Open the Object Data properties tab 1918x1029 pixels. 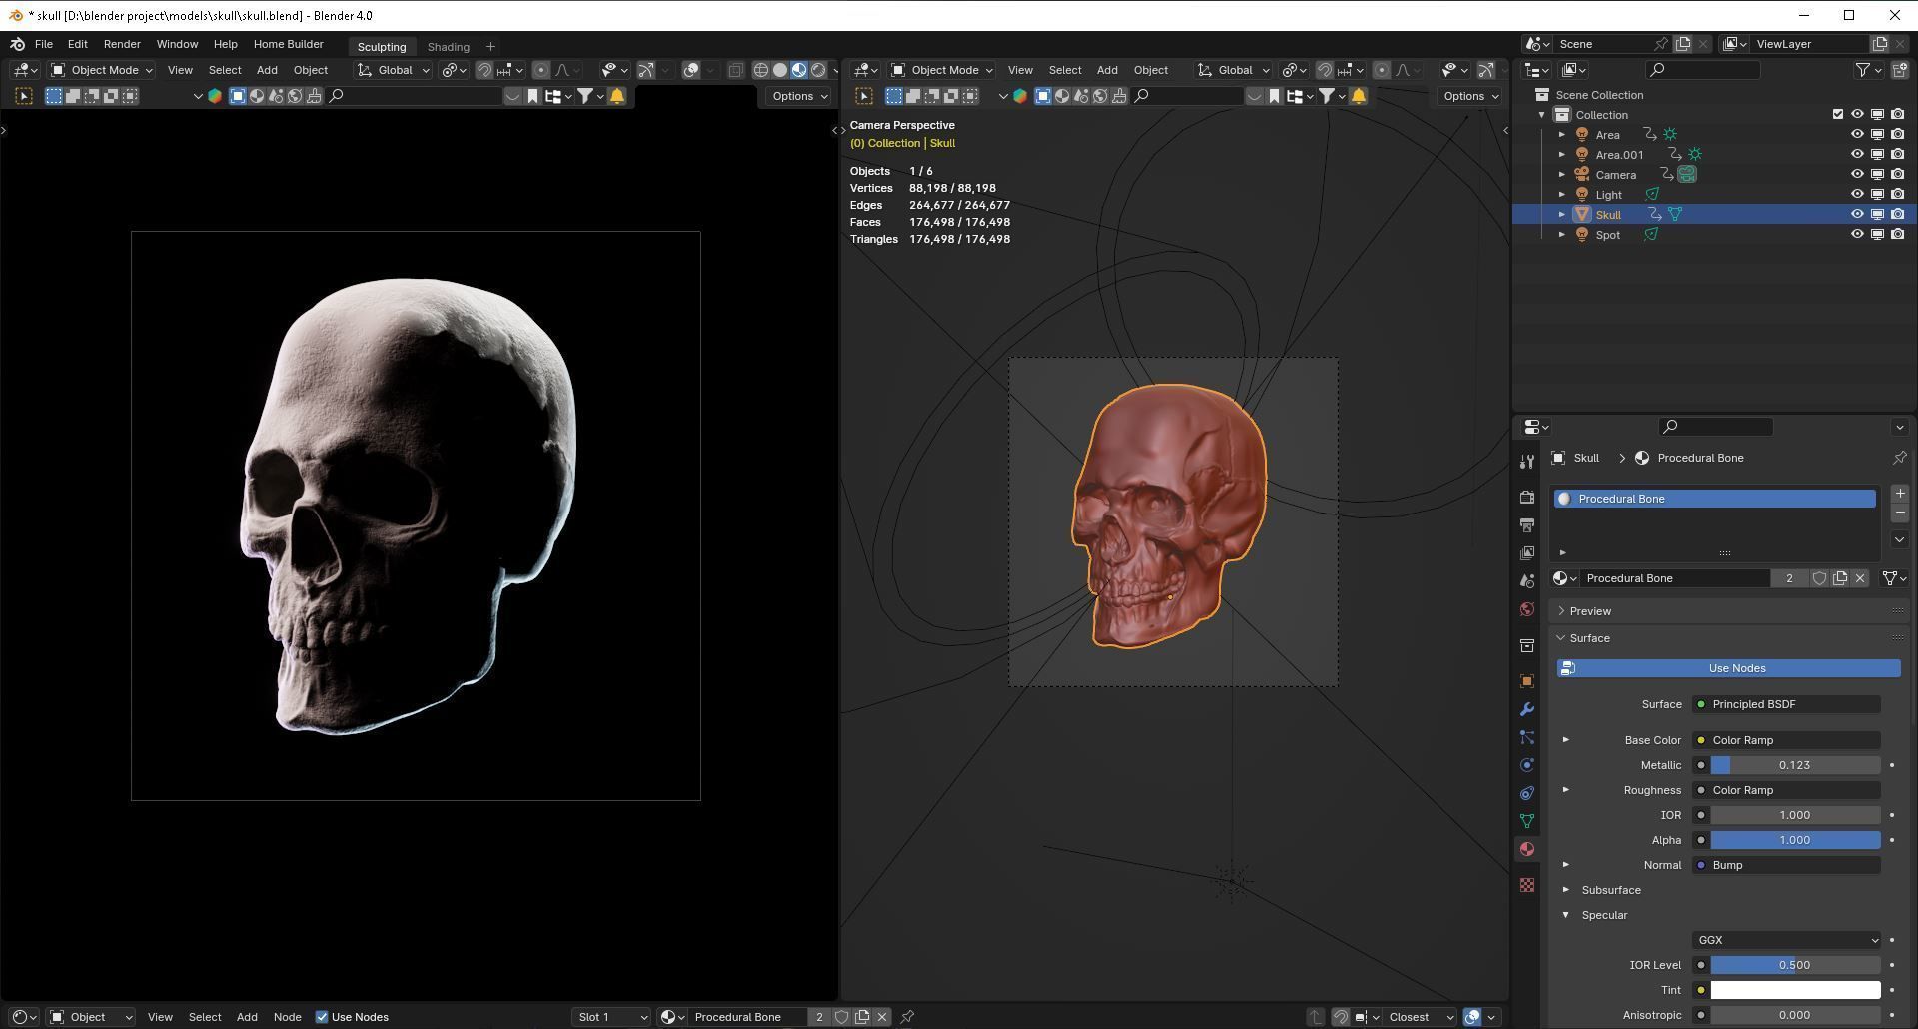click(1526, 821)
